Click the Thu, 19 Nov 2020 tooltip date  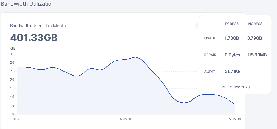[x=235, y=87]
